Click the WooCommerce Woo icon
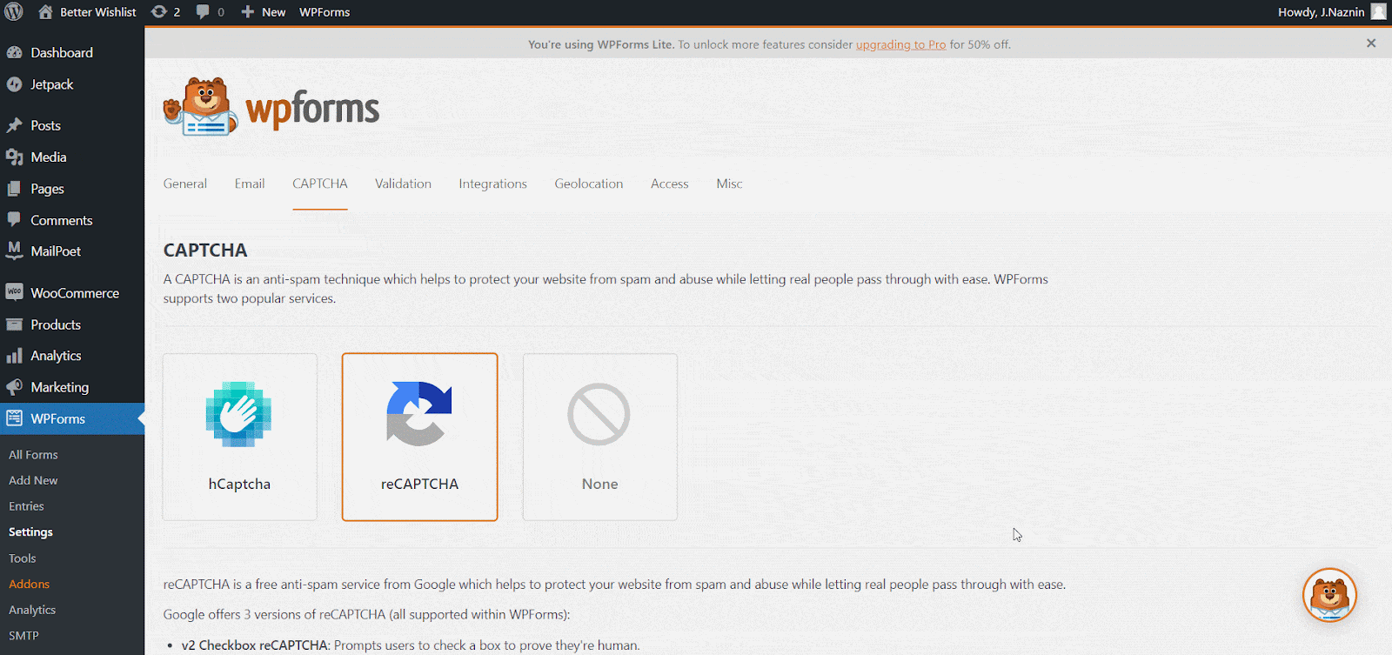Screen dimensions: 1392x655 [x=14, y=293]
